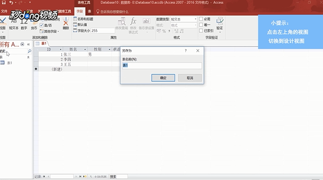Viewport: 323px width, 180px height.
Task: Collapse the navigation pane with the « shutter button
Action: pos(28,44)
